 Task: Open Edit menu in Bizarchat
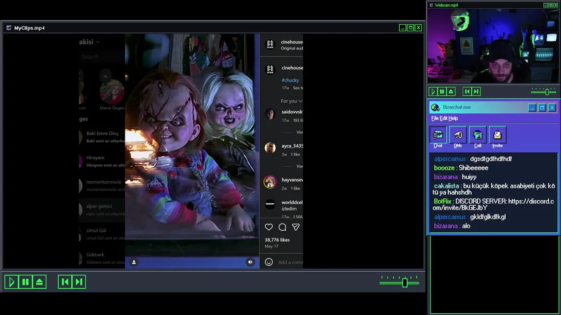pyautogui.click(x=444, y=118)
